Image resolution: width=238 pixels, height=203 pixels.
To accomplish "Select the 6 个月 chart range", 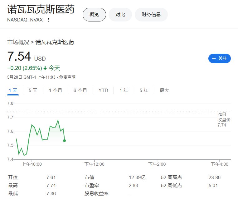I will (80, 90).
